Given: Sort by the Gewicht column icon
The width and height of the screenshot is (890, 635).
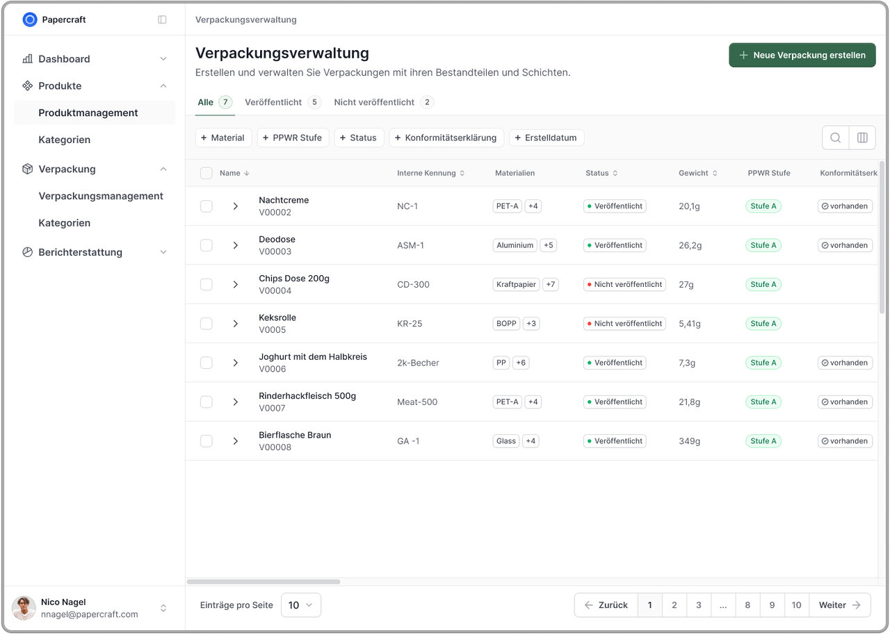Looking at the screenshot, I should [715, 173].
